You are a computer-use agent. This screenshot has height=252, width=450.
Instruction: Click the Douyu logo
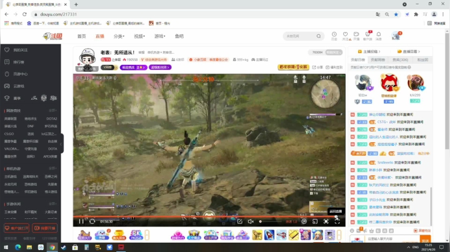(52, 36)
